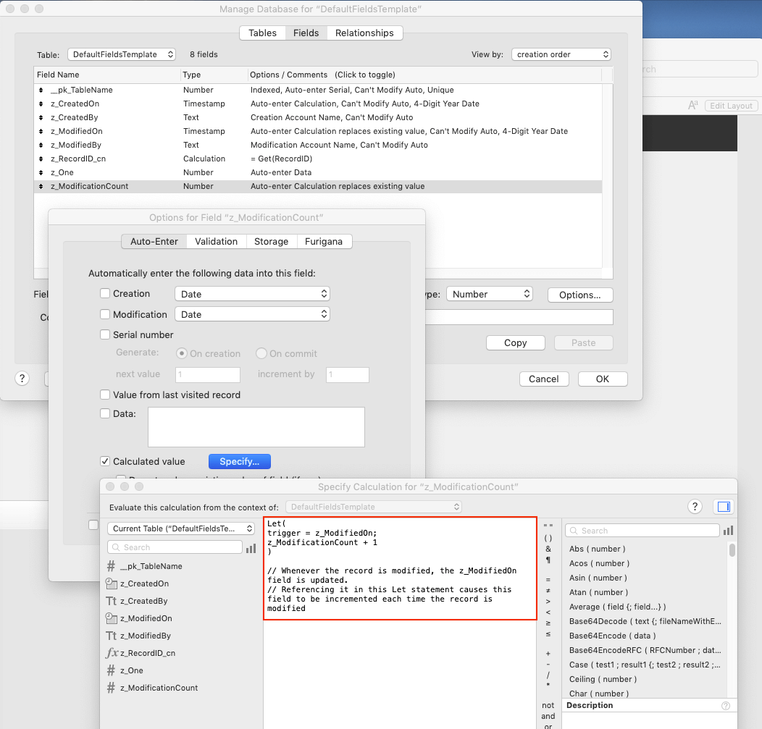Click the timestamp icon for z_CreatedOn field
This screenshot has height=729, width=762.
click(x=112, y=583)
